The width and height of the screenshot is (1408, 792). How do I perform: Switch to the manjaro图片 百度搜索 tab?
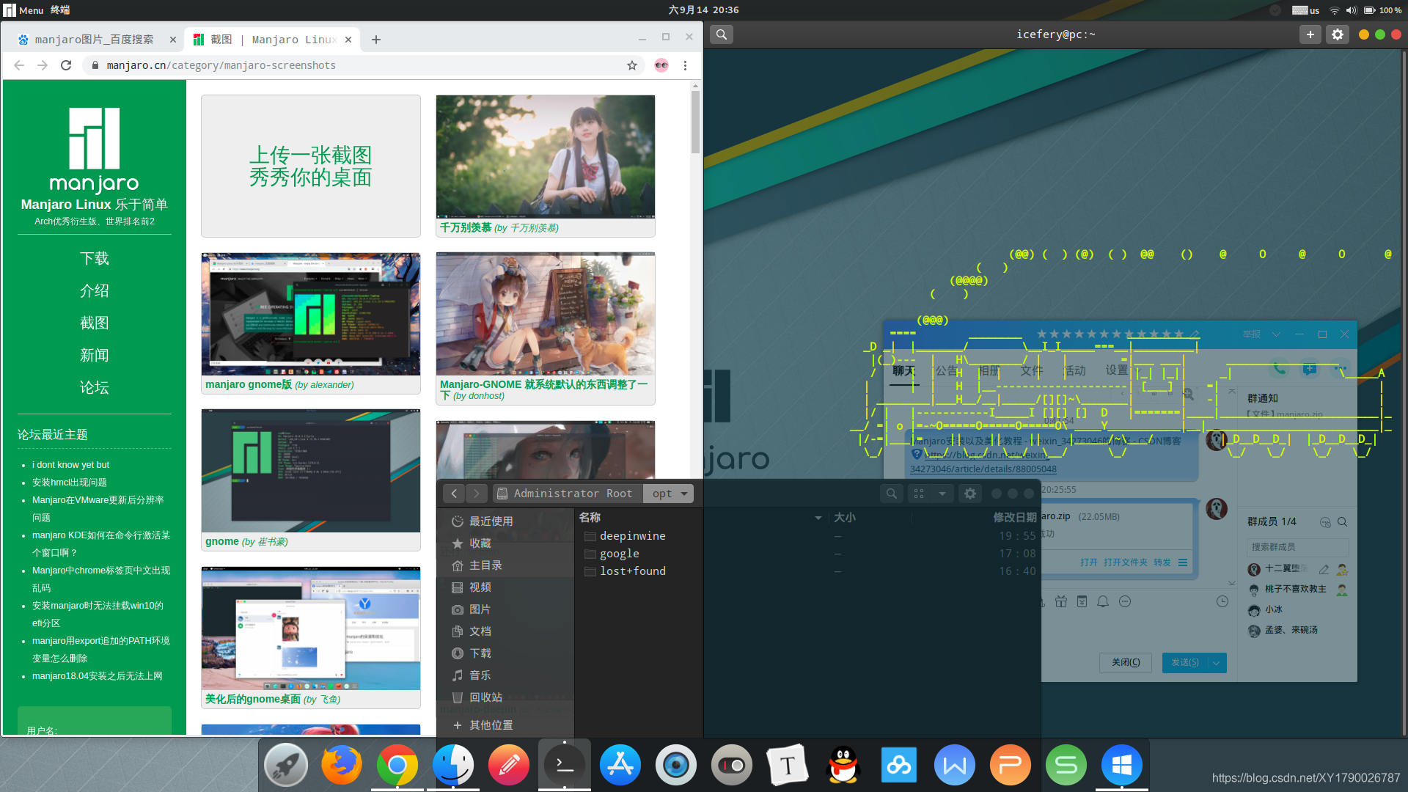pos(95,40)
